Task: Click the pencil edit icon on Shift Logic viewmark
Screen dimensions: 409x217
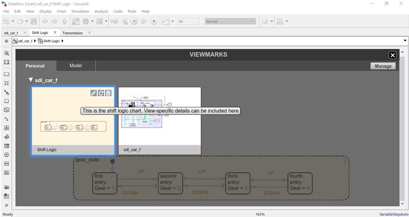Action: [x=93, y=93]
